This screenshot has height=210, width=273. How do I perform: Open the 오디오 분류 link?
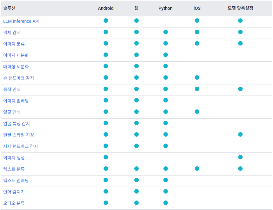pos(14,203)
